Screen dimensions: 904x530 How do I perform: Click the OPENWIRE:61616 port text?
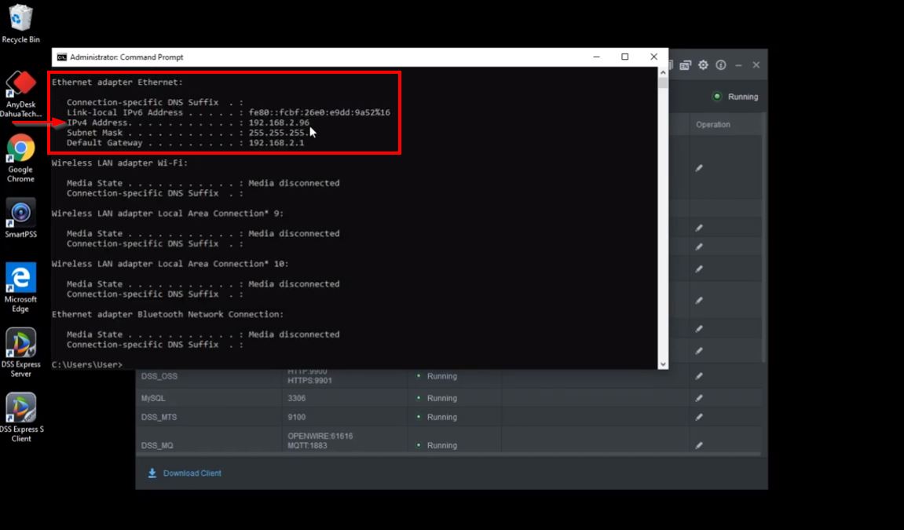pyautogui.click(x=320, y=436)
